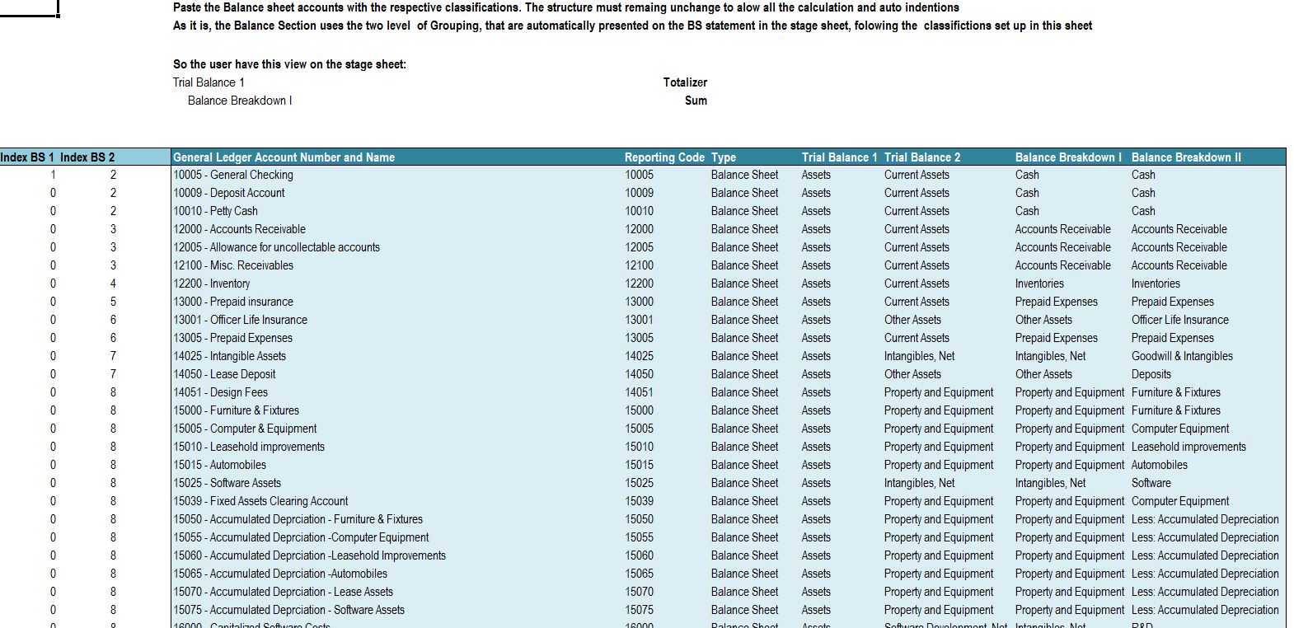Click the 'Trial Balance 2' column header
The height and width of the screenshot is (628, 1294).
point(922,157)
